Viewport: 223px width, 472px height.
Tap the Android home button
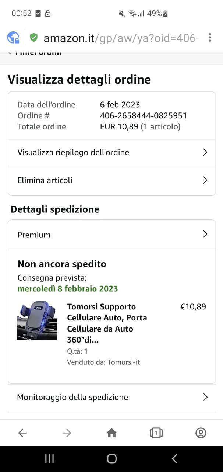tap(112, 458)
